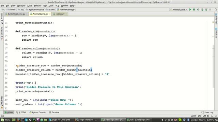The image size is (218, 122).
Task: Click the abu breadcrumb folder
Action: click(21, 9)
